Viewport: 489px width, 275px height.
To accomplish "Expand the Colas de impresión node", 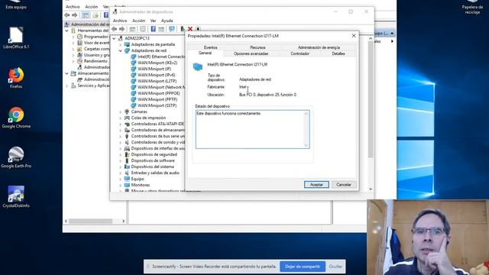I will 121,118.
